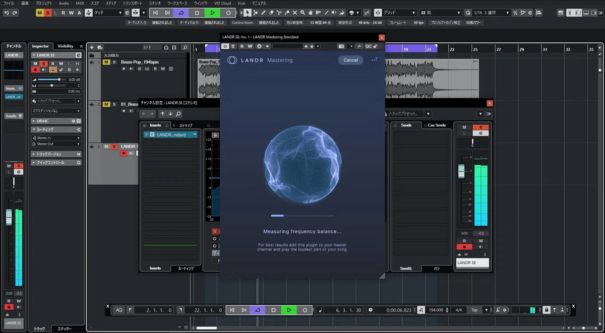Cancel the LANDR mastering analysis
The image size is (605, 333).
(350, 60)
